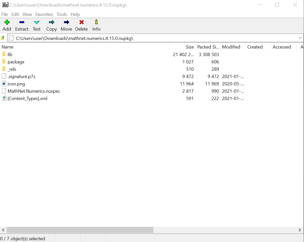This screenshot has height=242, width=304.
Task: Click the scrollbar right arrow
Action: [x=300, y=230]
